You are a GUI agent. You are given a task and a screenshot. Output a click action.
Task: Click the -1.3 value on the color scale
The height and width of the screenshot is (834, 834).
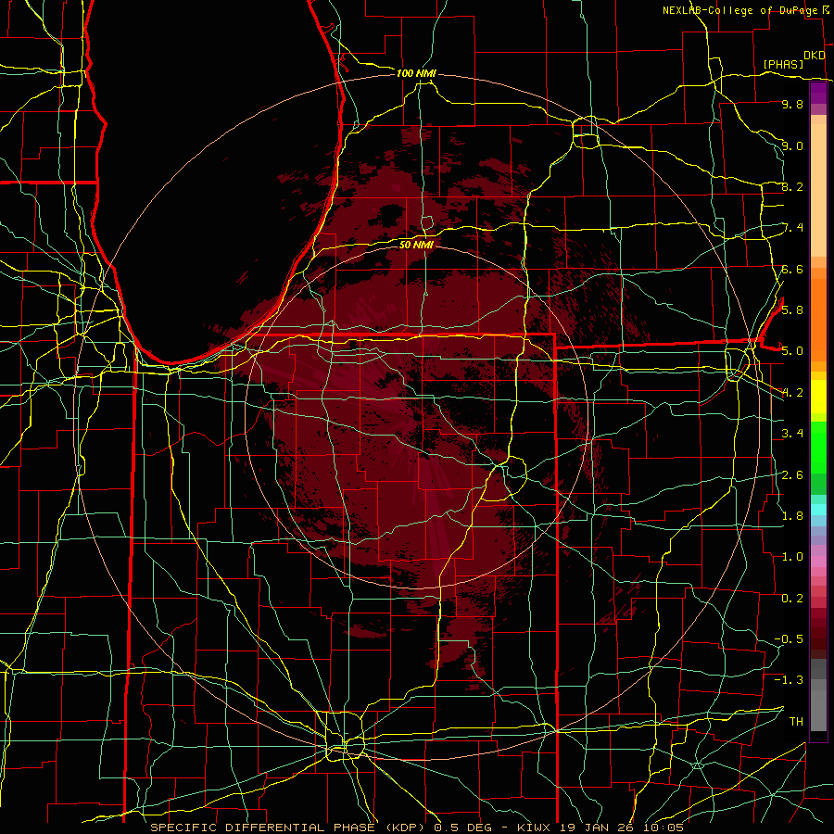789,680
